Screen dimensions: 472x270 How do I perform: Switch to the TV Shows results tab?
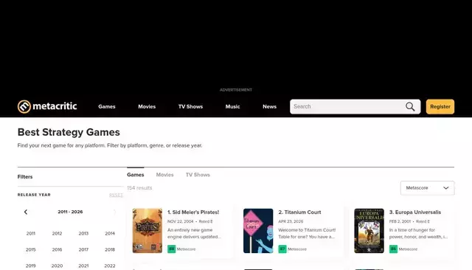coord(198,175)
